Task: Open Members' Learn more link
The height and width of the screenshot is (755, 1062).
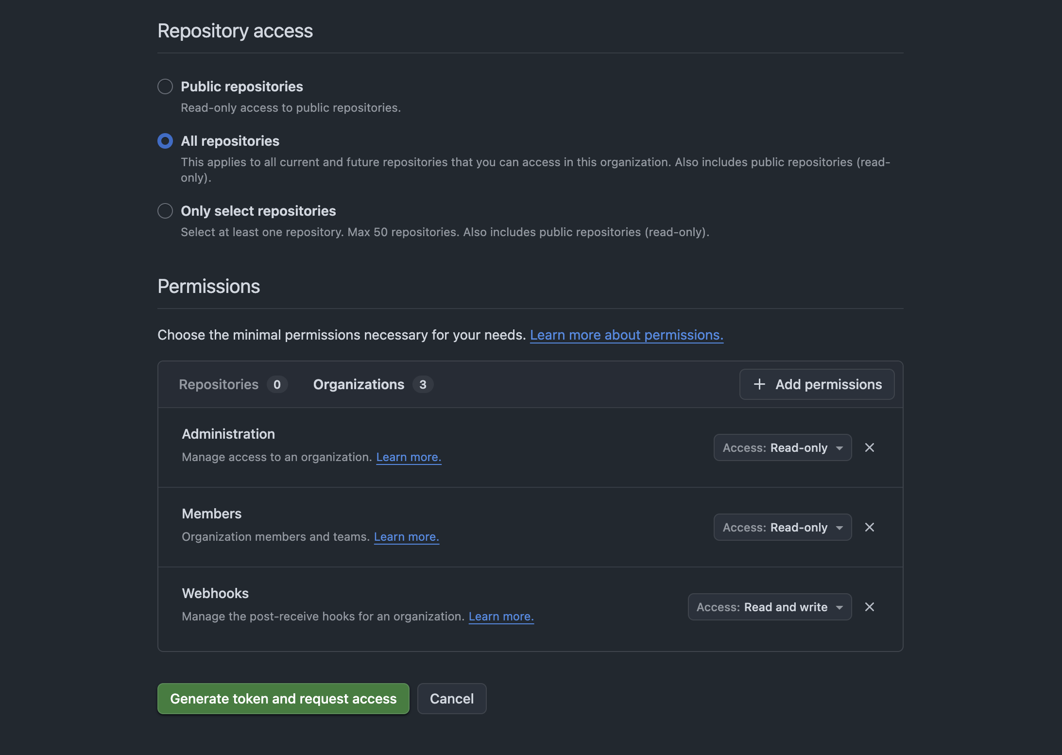Action: coord(406,537)
